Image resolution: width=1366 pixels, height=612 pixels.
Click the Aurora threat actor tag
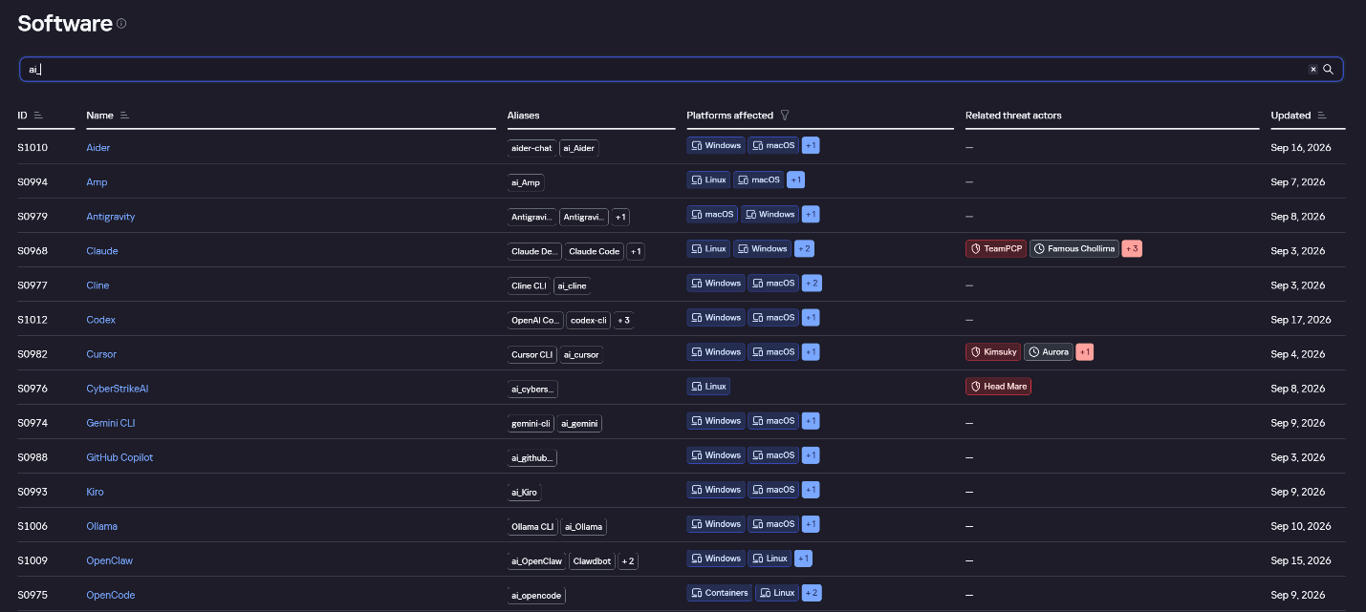pyautogui.click(x=1049, y=351)
